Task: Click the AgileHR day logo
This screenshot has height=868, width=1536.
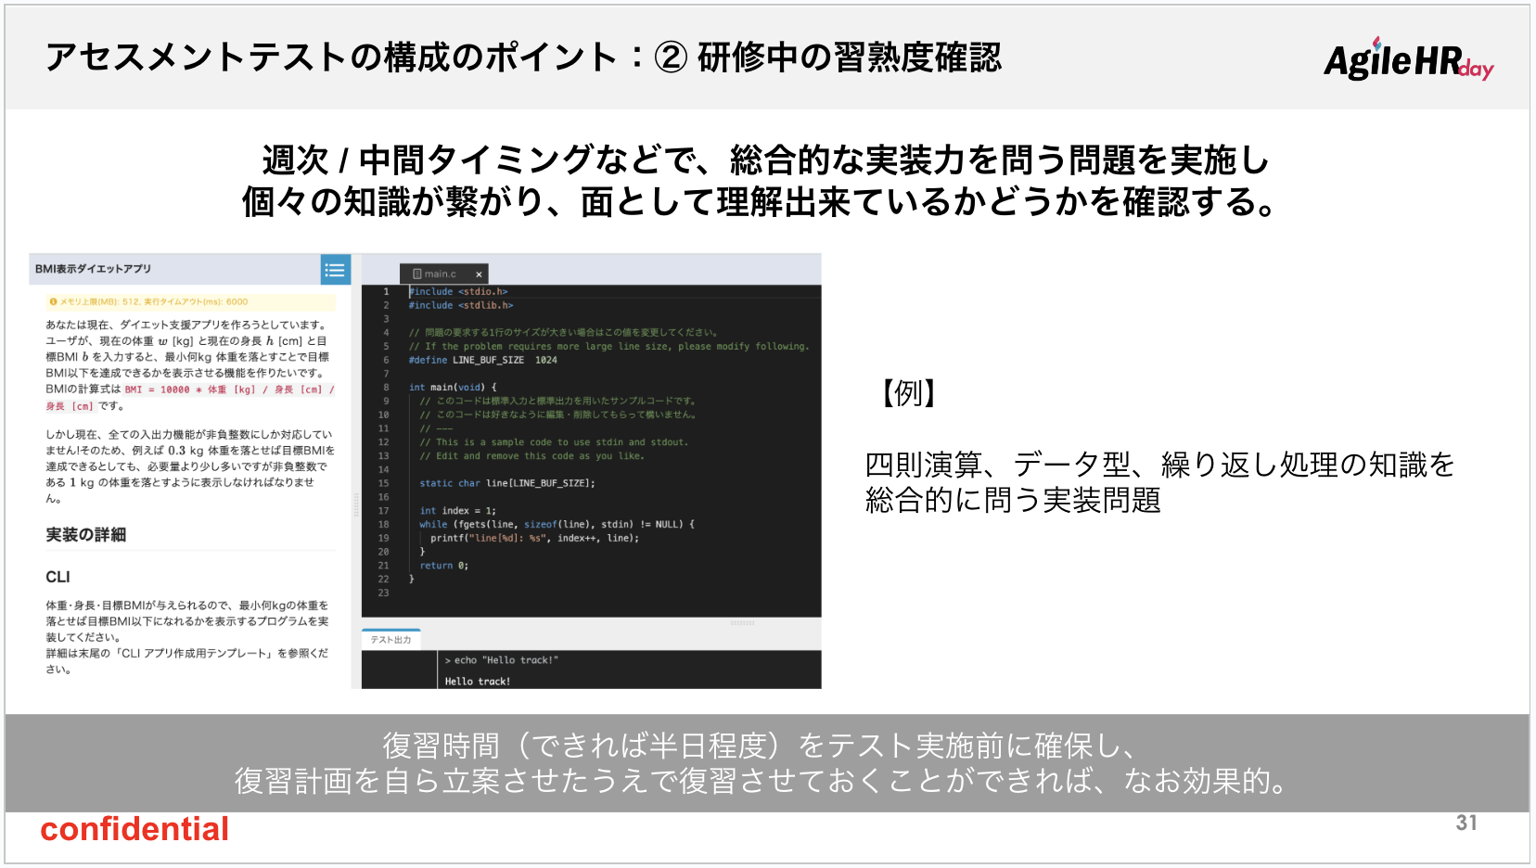Action: click(x=1407, y=61)
